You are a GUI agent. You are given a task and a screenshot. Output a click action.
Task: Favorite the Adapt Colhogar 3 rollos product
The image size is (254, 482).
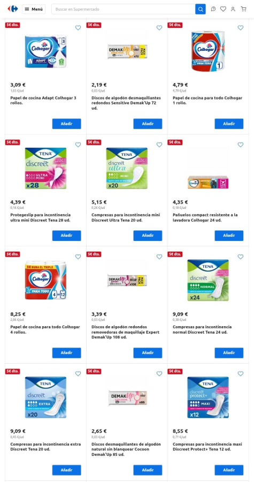78,28
